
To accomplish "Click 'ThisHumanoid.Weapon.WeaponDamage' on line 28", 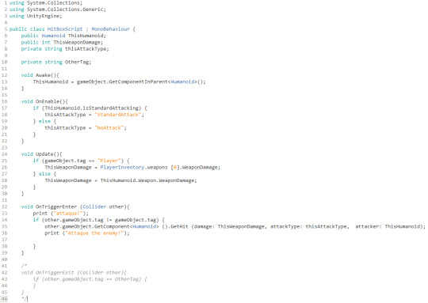I will [x=147, y=180].
